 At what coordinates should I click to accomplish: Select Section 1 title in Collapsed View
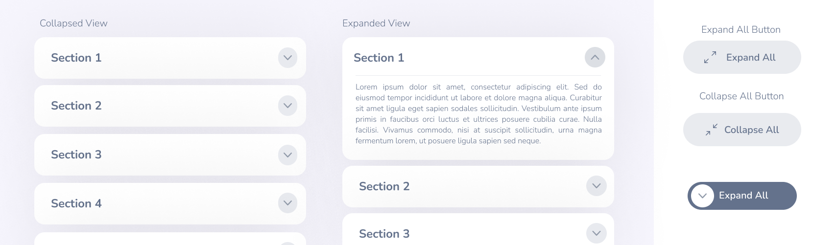click(76, 58)
